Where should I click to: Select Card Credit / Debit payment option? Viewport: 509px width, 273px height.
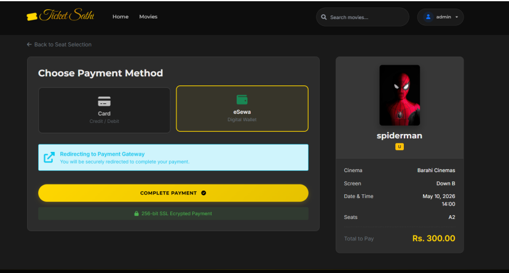[x=105, y=110]
